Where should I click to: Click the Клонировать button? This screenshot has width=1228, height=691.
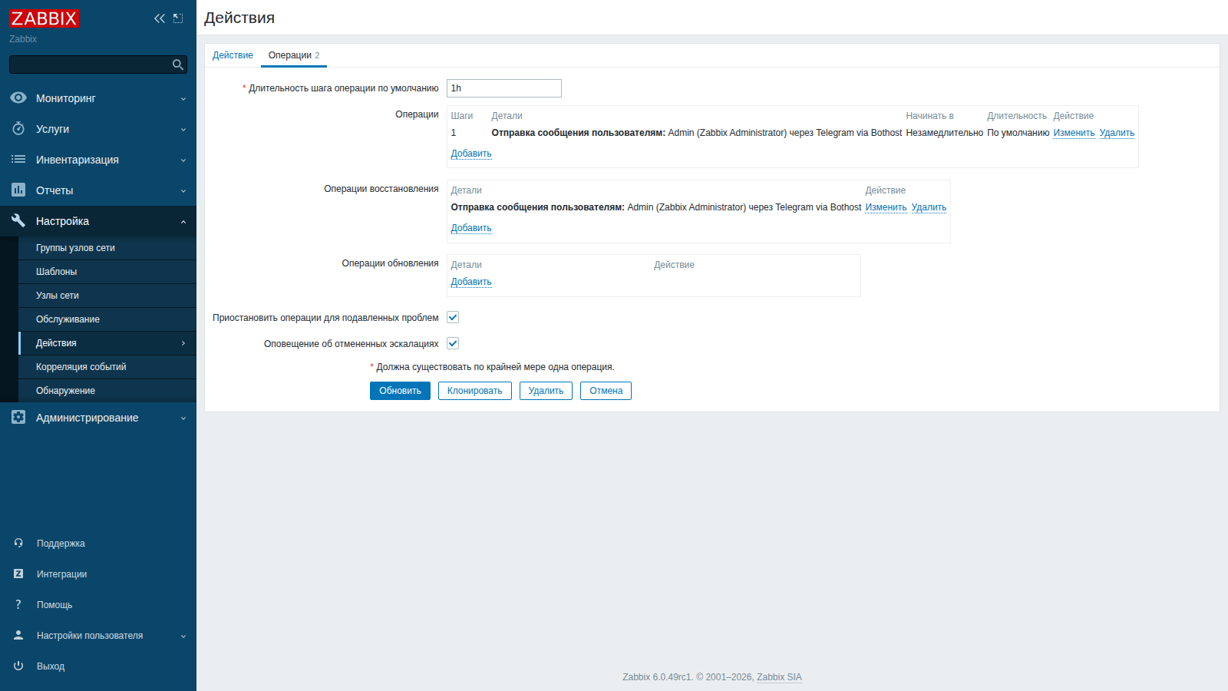point(475,391)
